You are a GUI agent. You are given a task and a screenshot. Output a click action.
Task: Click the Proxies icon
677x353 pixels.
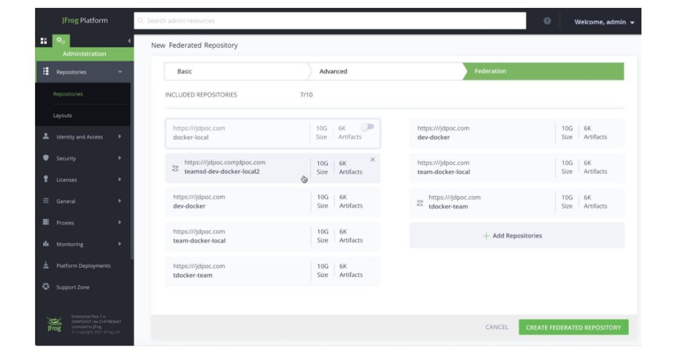click(x=46, y=222)
